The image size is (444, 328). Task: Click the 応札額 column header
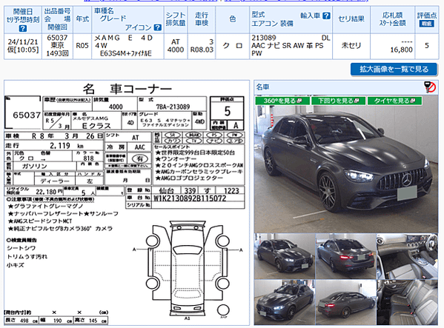tap(392, 19)
